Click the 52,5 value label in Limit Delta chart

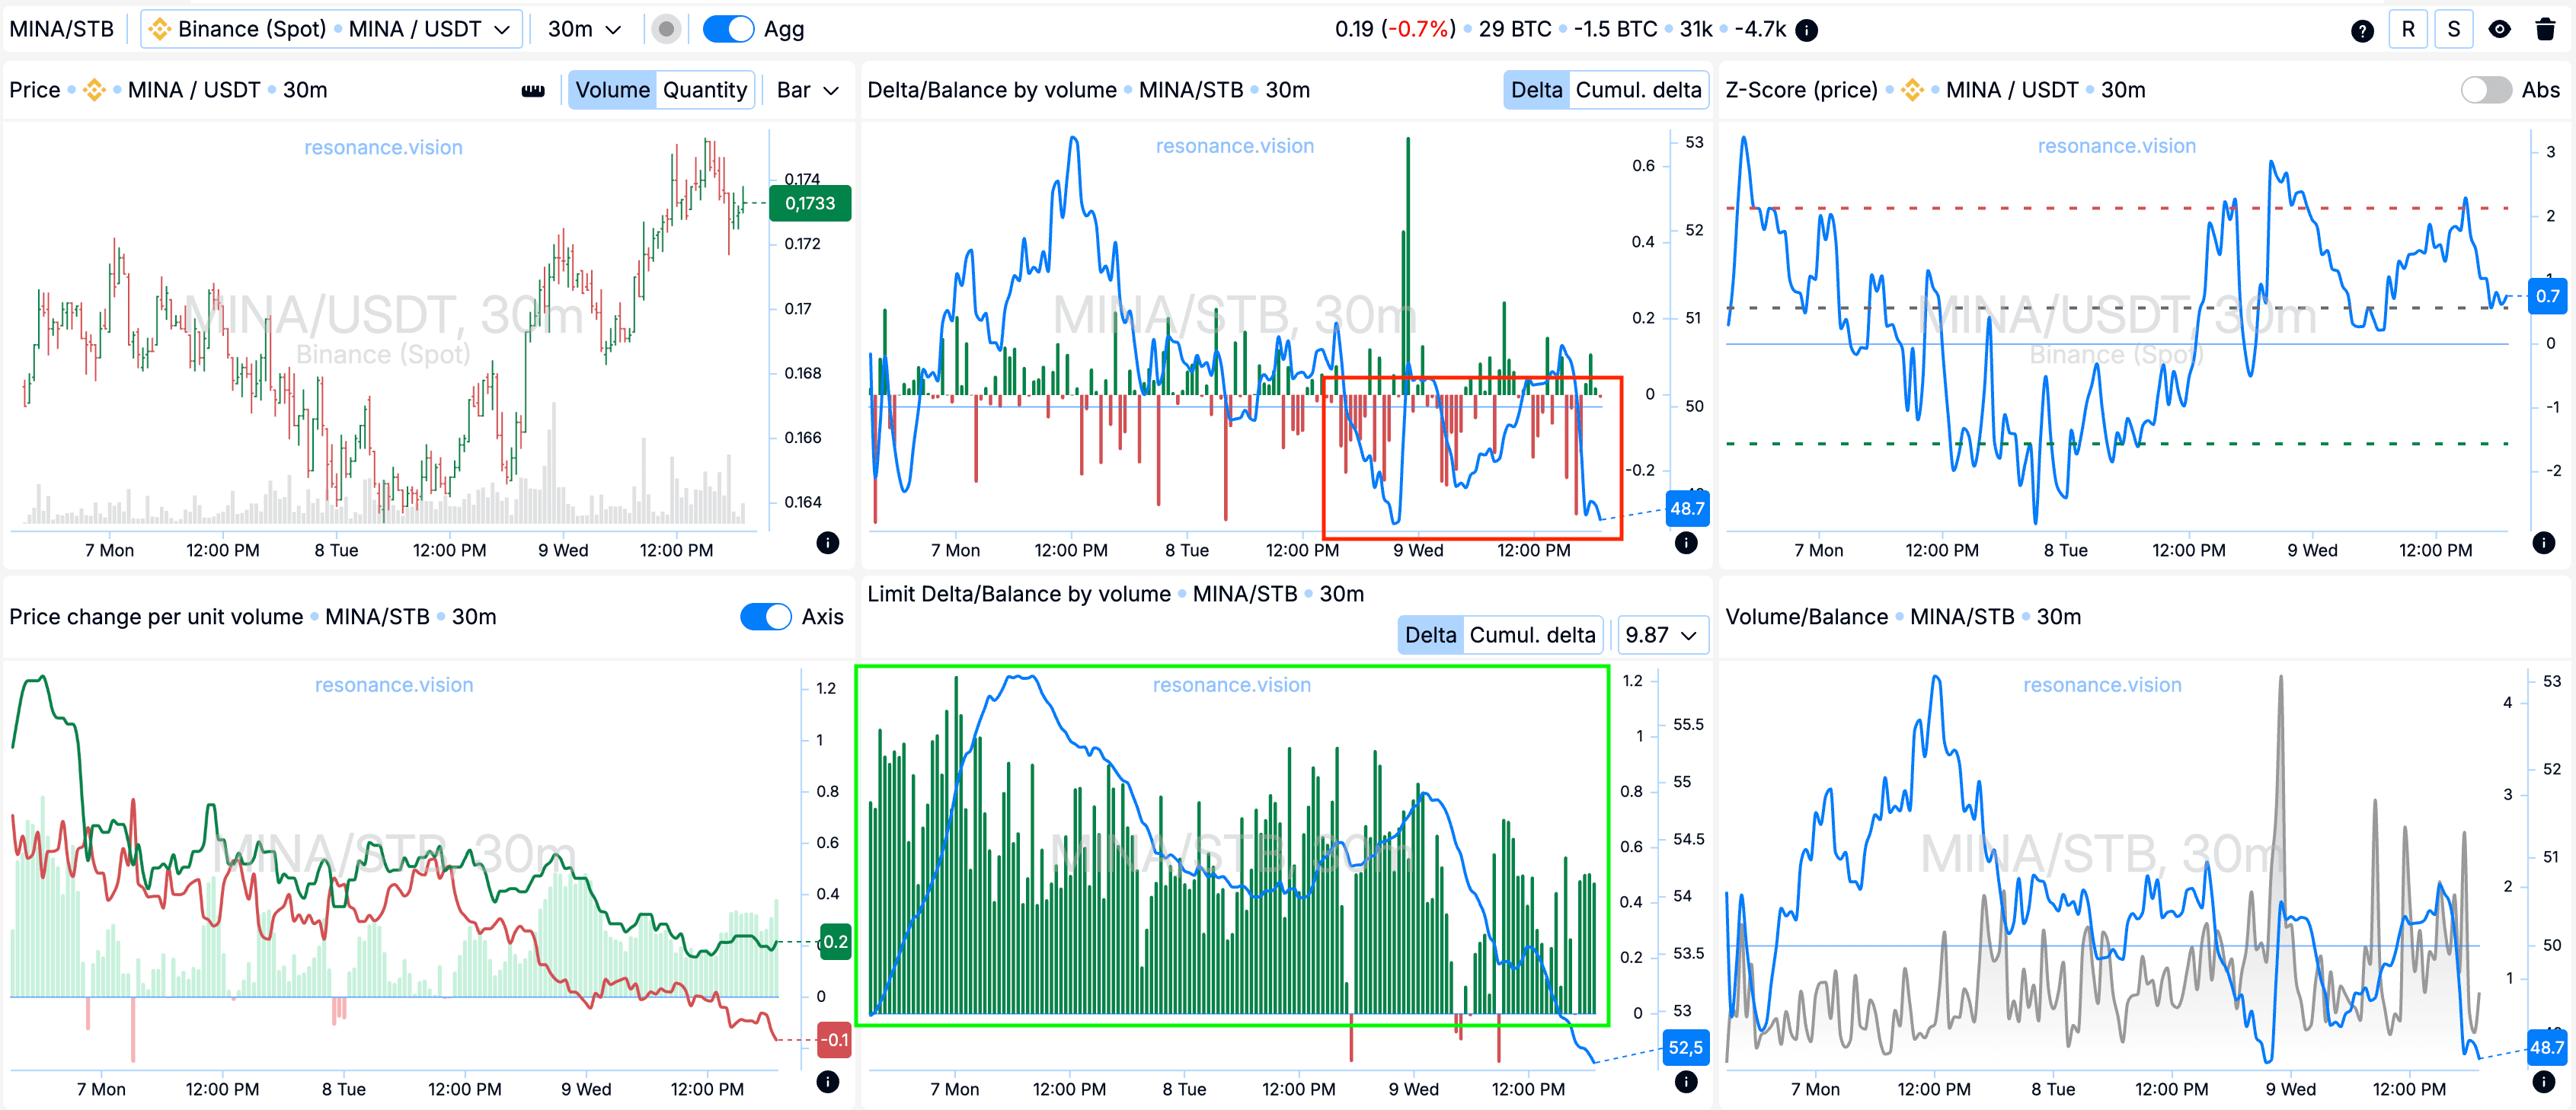[1685, 1047]
